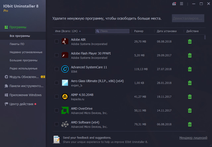
Task: Click the trash icon for Adobe AIR
Action: coord(190,41)
